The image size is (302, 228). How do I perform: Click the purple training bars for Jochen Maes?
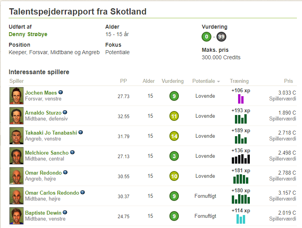(241, 99)
